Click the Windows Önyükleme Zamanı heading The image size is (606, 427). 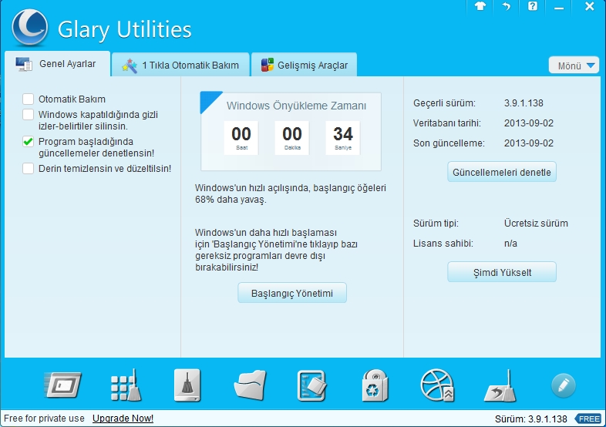[296, 106]
